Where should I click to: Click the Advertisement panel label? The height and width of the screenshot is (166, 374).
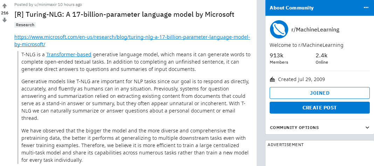click(x=285, y=145)
